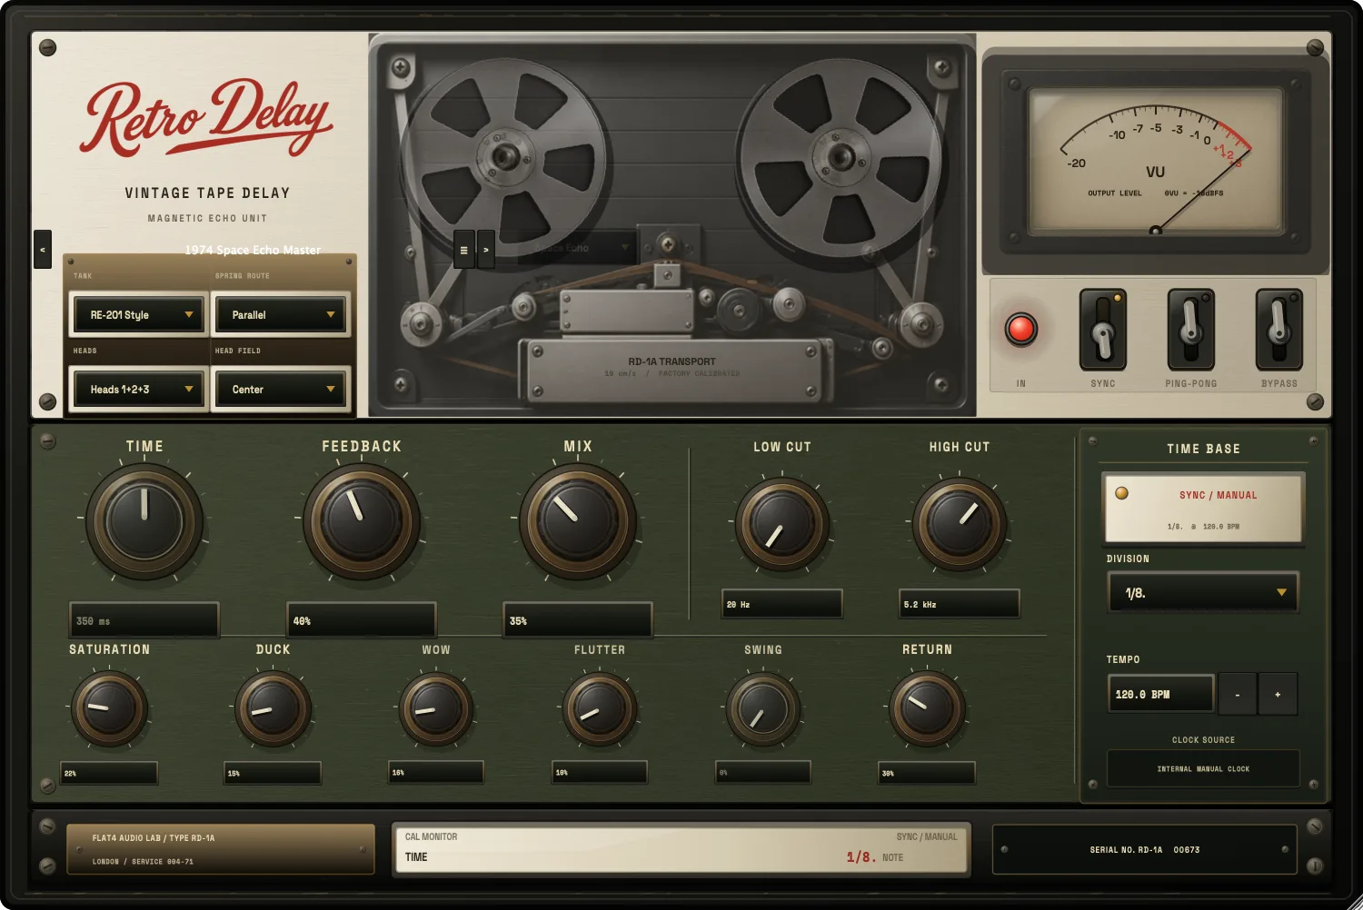Click the SATURATION knob
This screenshot has height=910, width=1363.
109,708
